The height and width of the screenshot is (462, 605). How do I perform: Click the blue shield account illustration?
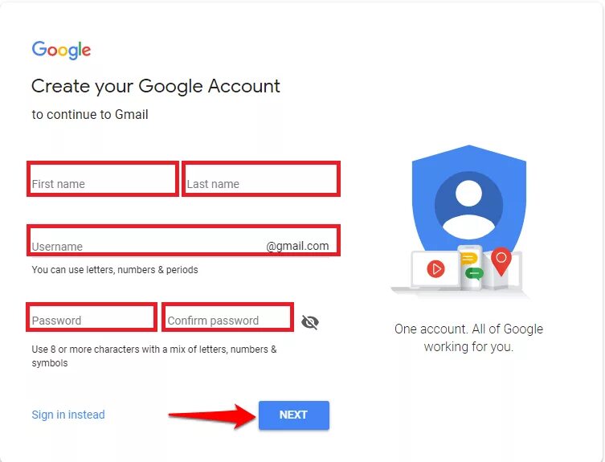click(x=468, y=201)
